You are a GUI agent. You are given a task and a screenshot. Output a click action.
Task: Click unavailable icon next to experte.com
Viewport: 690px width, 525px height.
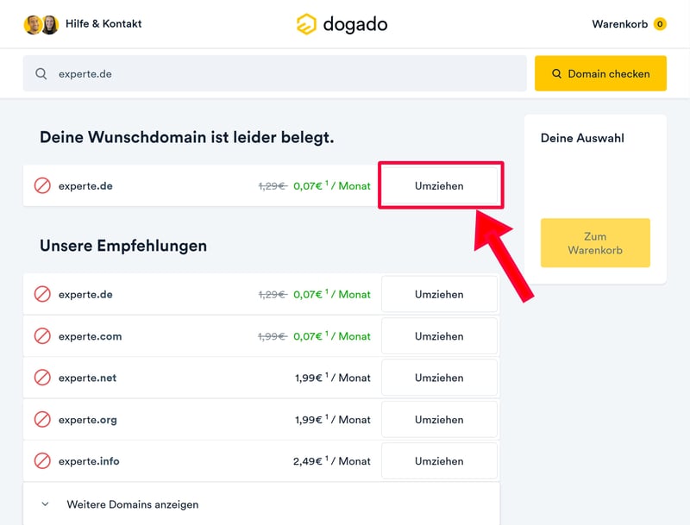pyautogui.click(x=42, y=336)
